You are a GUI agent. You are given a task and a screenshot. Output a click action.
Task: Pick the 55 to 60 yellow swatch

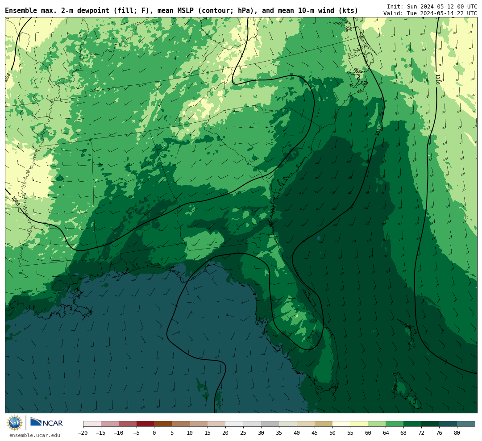[x=359, y=424]
